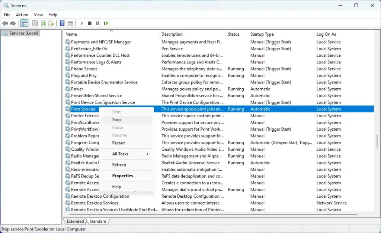Open the Action menu
Image resolution: width=381 pixels, height=233 pixels.
[22, 15]
